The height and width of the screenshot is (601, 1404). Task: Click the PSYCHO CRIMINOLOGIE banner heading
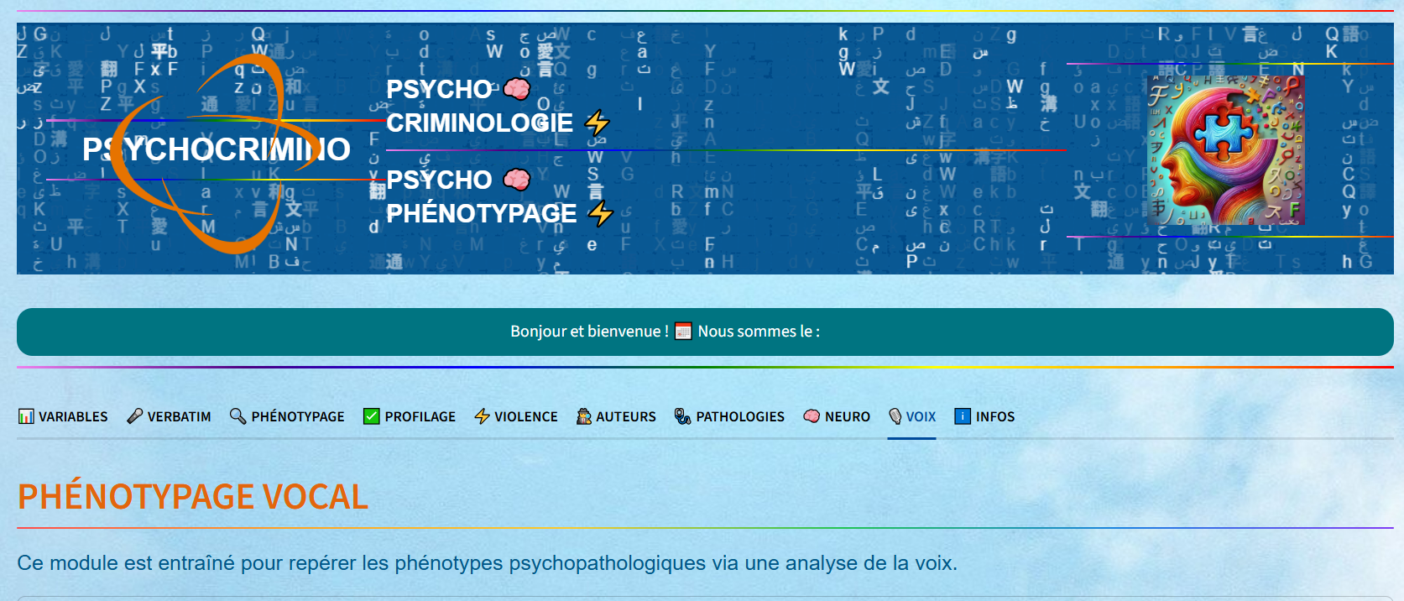pyautogui.click(x=478, y=107)
